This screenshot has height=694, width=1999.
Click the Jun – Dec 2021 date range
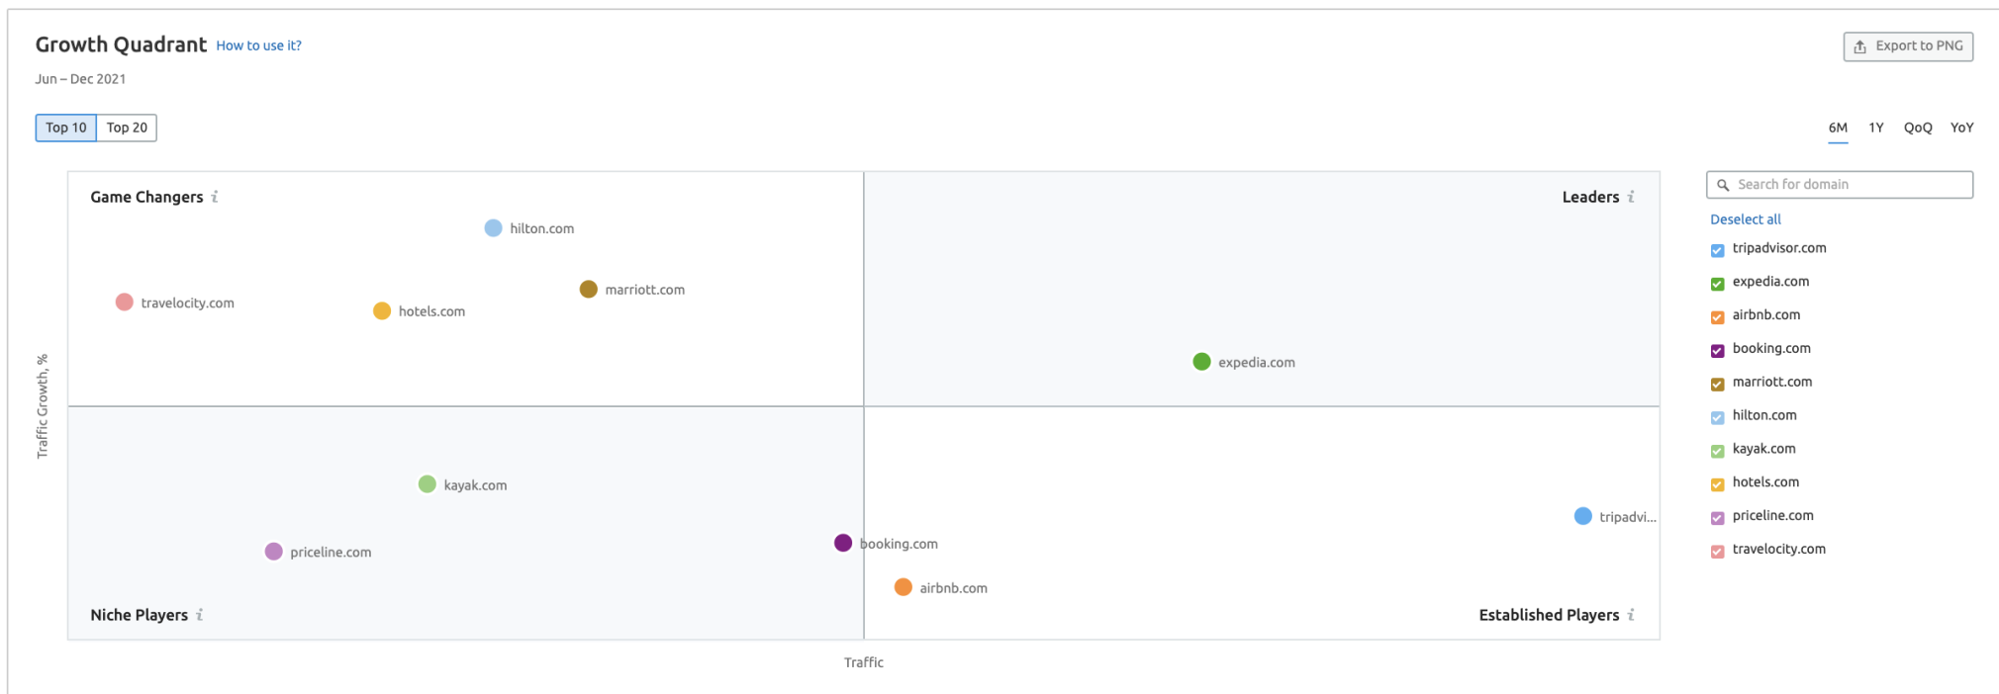point(80,79)
